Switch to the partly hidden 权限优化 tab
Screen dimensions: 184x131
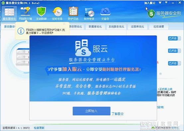click(x=76, y=27)
